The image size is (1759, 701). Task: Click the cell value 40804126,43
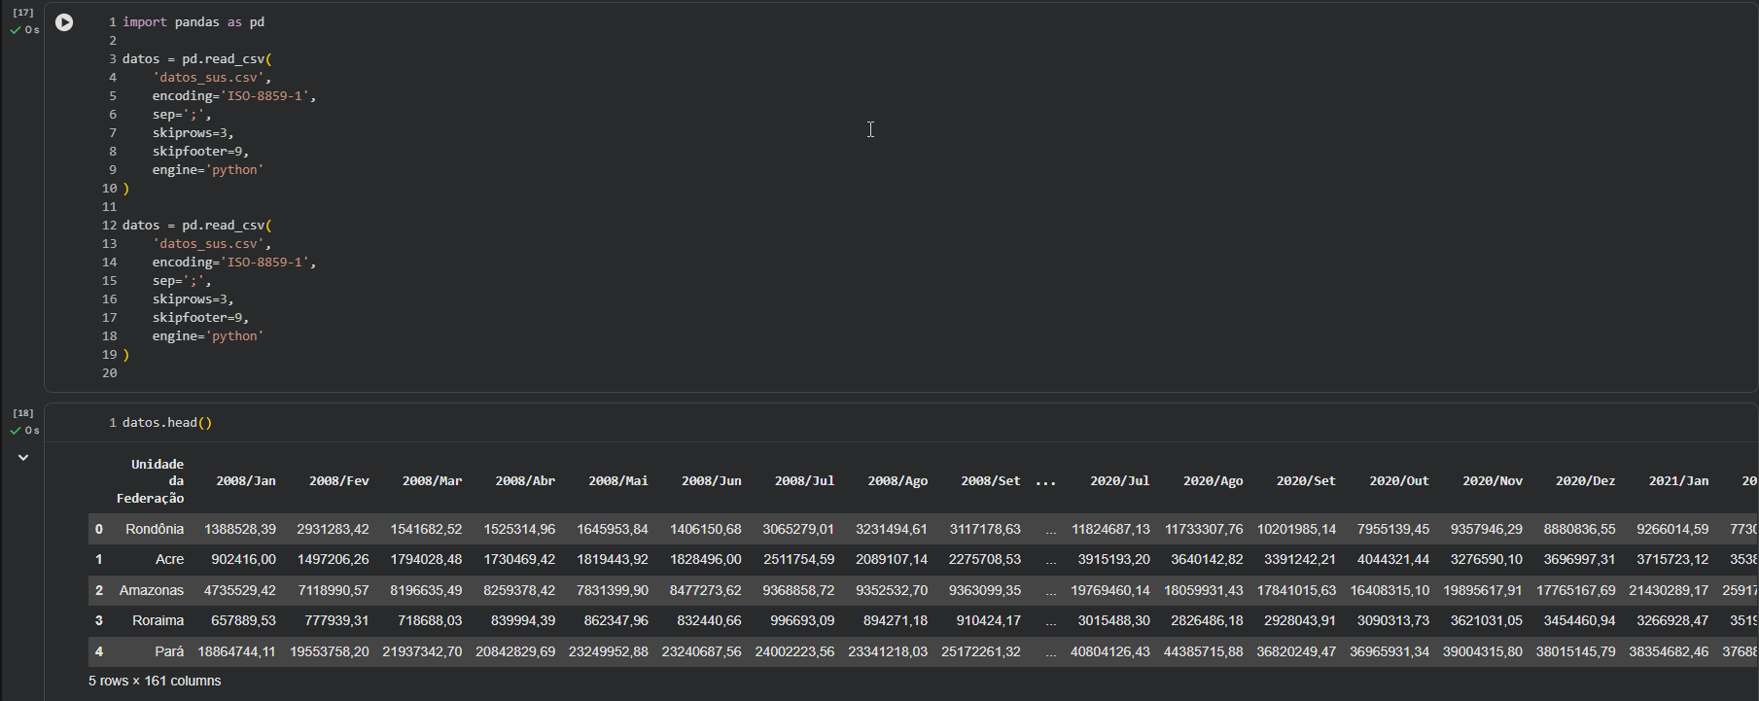[x=1110, y=651]
